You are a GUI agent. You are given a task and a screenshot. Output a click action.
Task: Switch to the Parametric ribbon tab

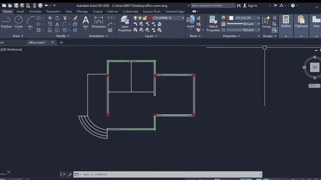(x=53, y=11)
